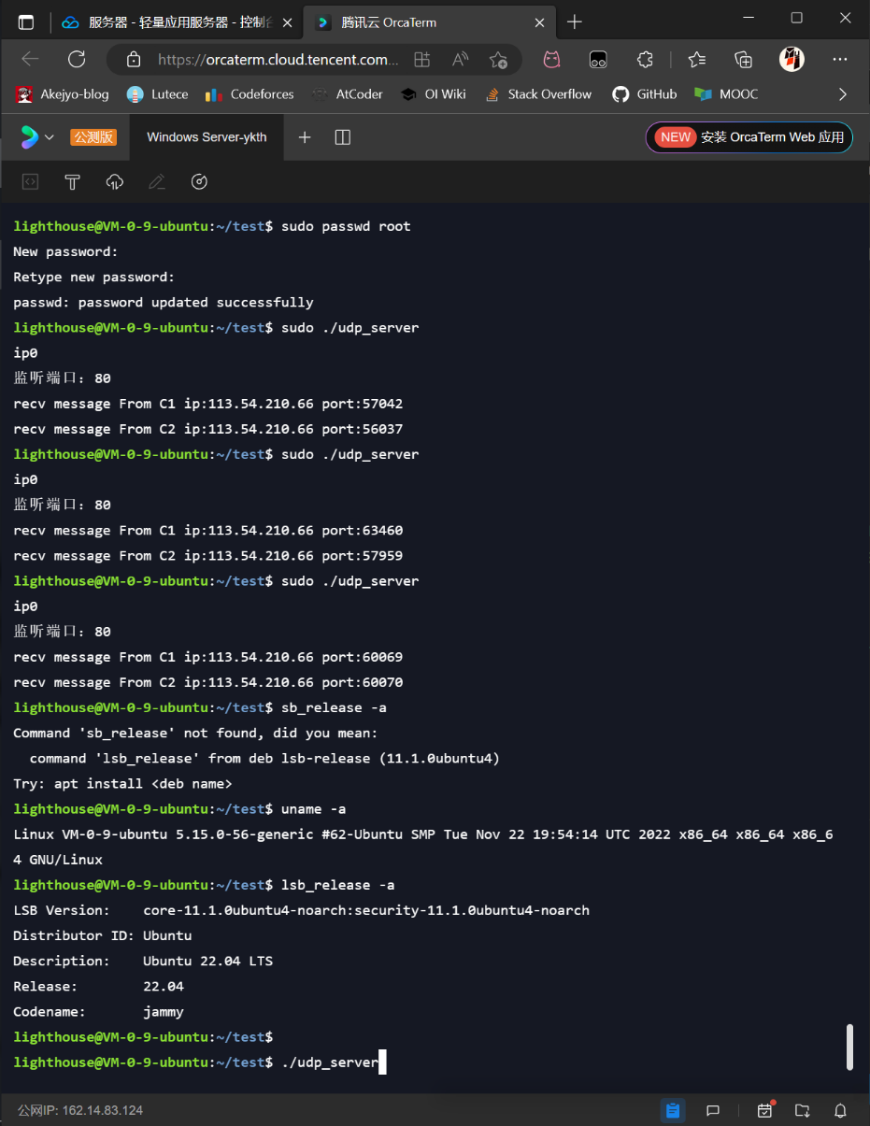This screenshot has width=870, height=1126.
Task: Click the pencil edit icon in toolbar
Action: [157, 182]
